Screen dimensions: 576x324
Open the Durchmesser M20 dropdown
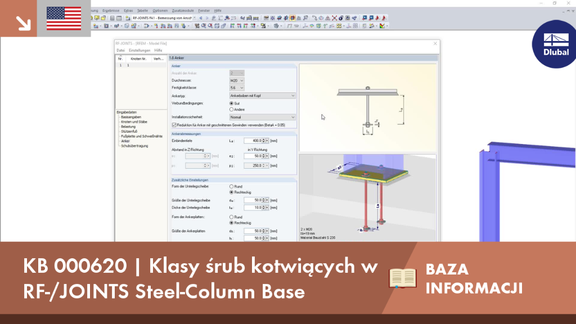[237, 80]
